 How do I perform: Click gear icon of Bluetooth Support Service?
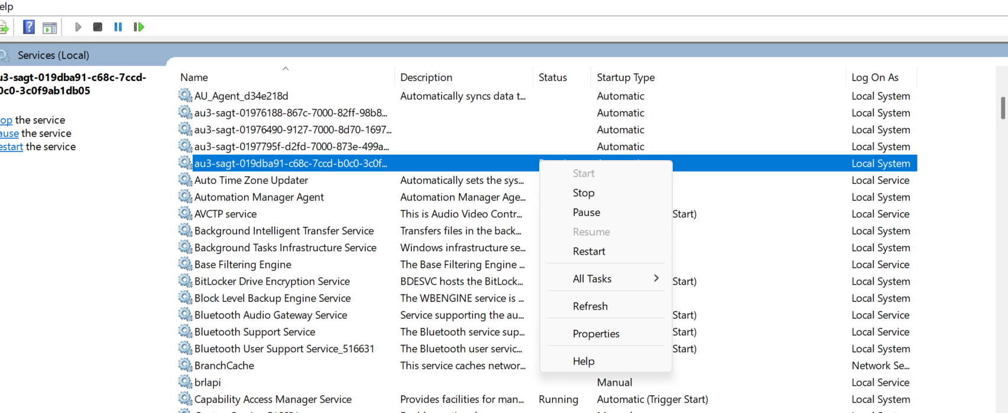pyautogui.click(x=185, y=331)
